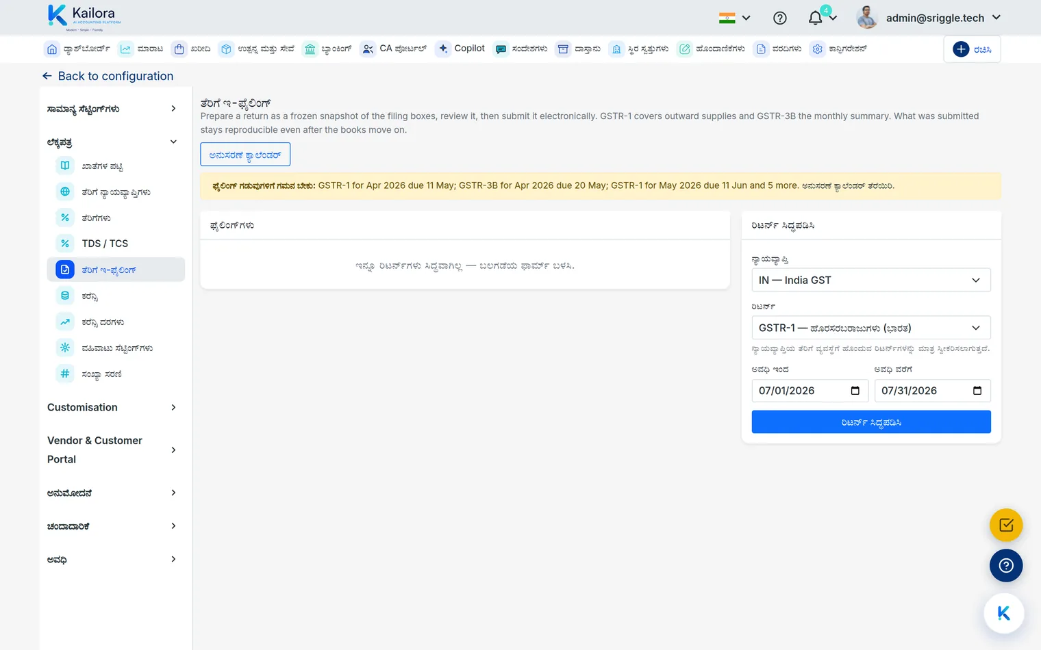Open the number series hash icon
Image resolution: width=1041 pixels, height=650 pixels.
65,374
